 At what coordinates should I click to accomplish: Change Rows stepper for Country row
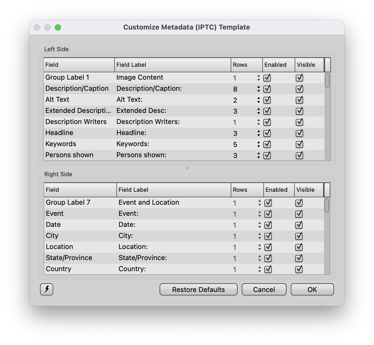(260, 269)
